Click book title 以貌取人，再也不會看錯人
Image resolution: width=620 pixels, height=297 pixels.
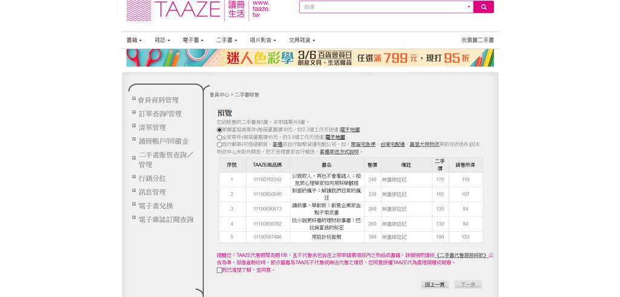tap(326, 180)
